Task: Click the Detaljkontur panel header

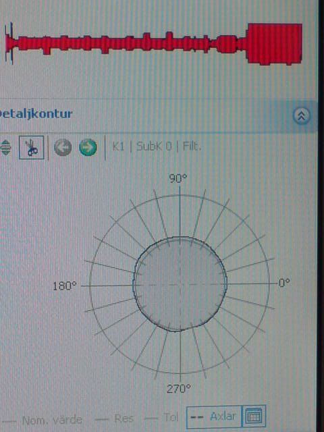Action: tap(36, 114)
